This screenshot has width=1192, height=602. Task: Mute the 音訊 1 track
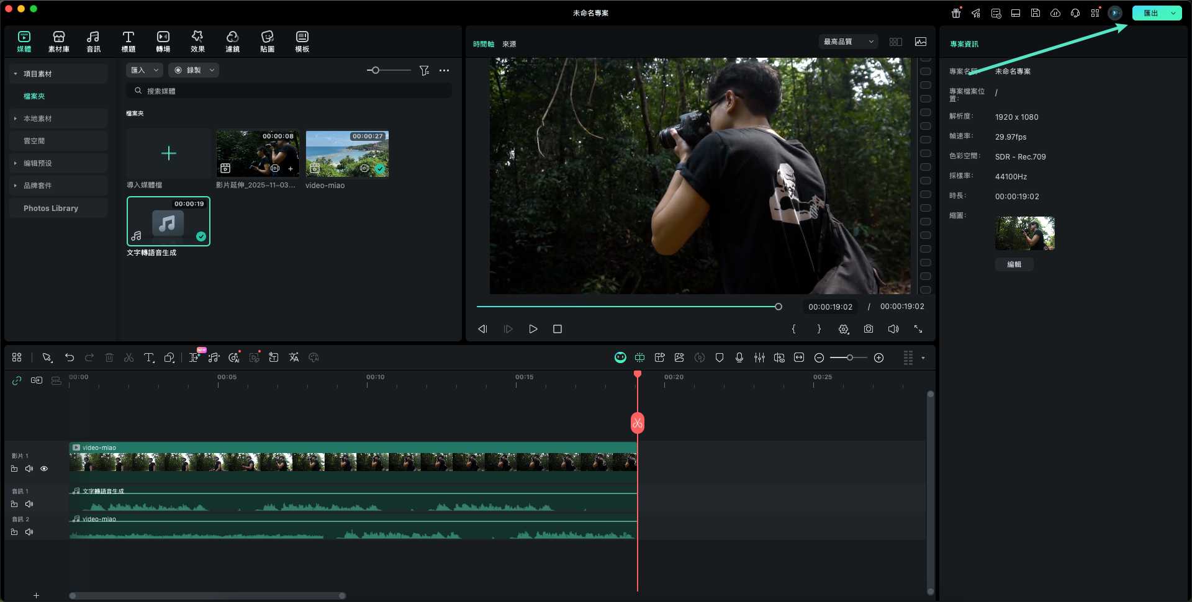(x=29, y=504)
